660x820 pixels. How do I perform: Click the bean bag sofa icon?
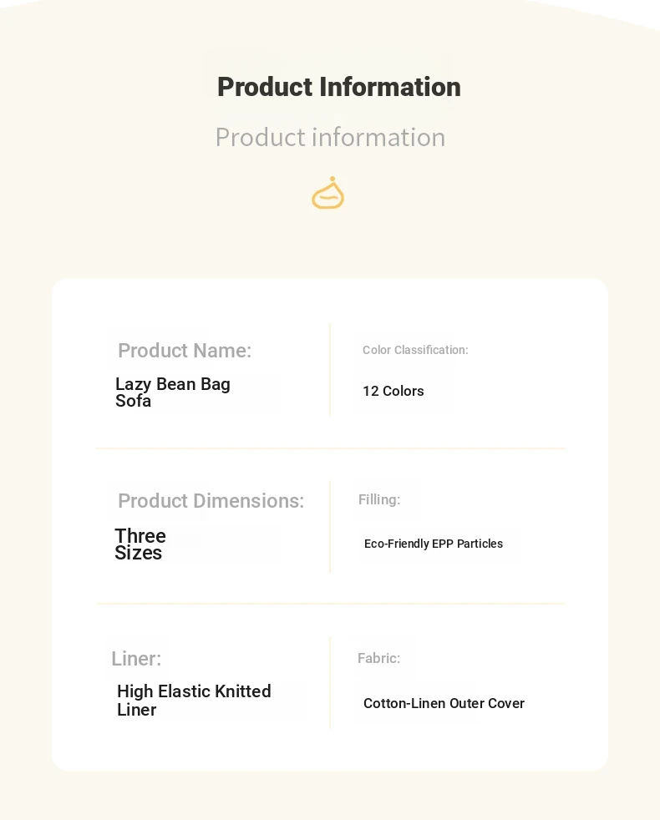coord(327,194)
